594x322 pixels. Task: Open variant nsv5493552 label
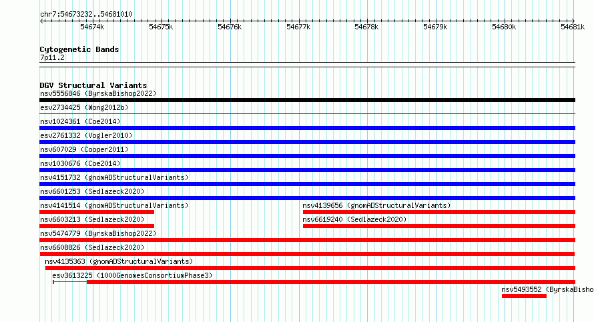point(547,289)
